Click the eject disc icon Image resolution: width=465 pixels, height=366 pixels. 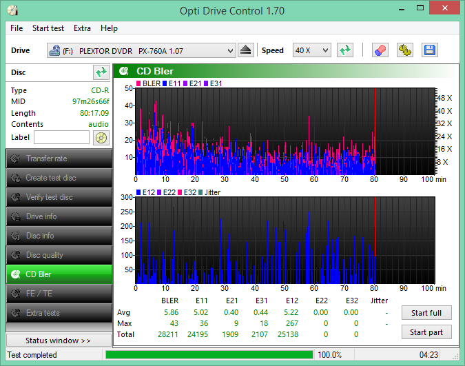point(247,50)
